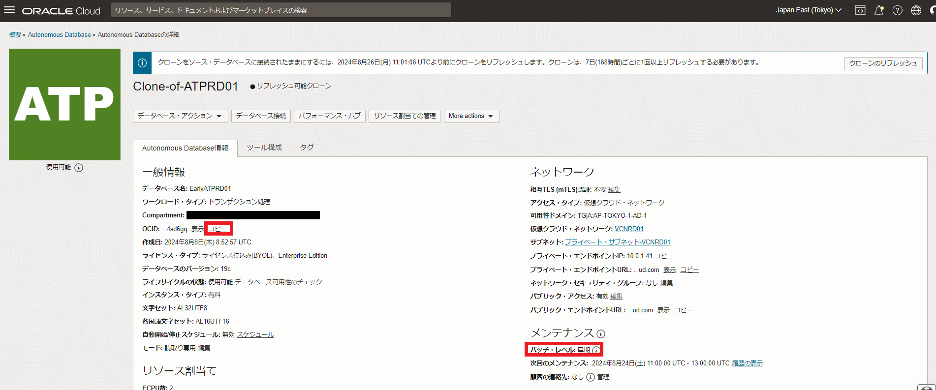Click the Oracle Cloud logo

[61, 11]
